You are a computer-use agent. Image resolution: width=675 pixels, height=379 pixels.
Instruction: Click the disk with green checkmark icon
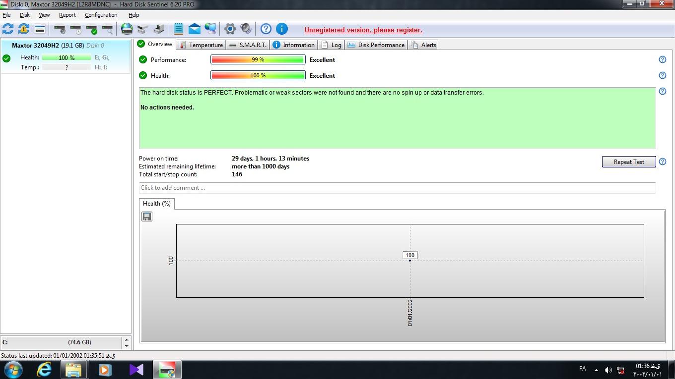pos(91,29)
